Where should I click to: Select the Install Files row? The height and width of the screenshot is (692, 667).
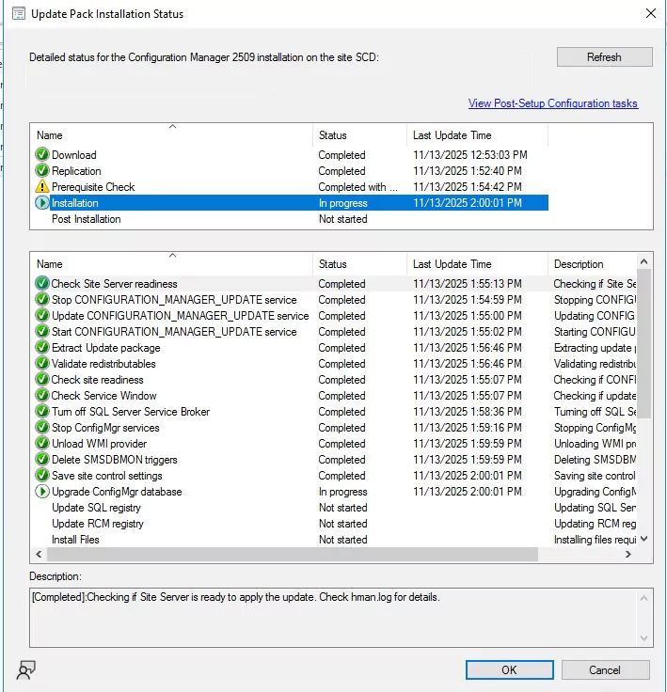coord(333,540)
